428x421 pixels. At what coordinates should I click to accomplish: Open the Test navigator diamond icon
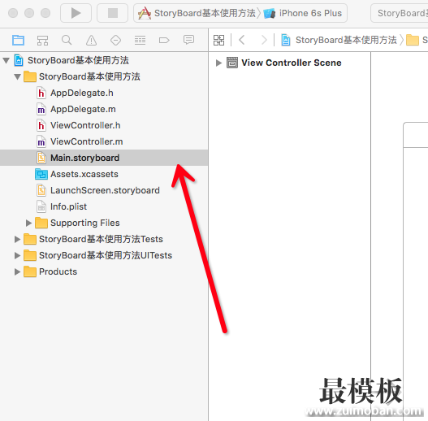coord(115,41)
